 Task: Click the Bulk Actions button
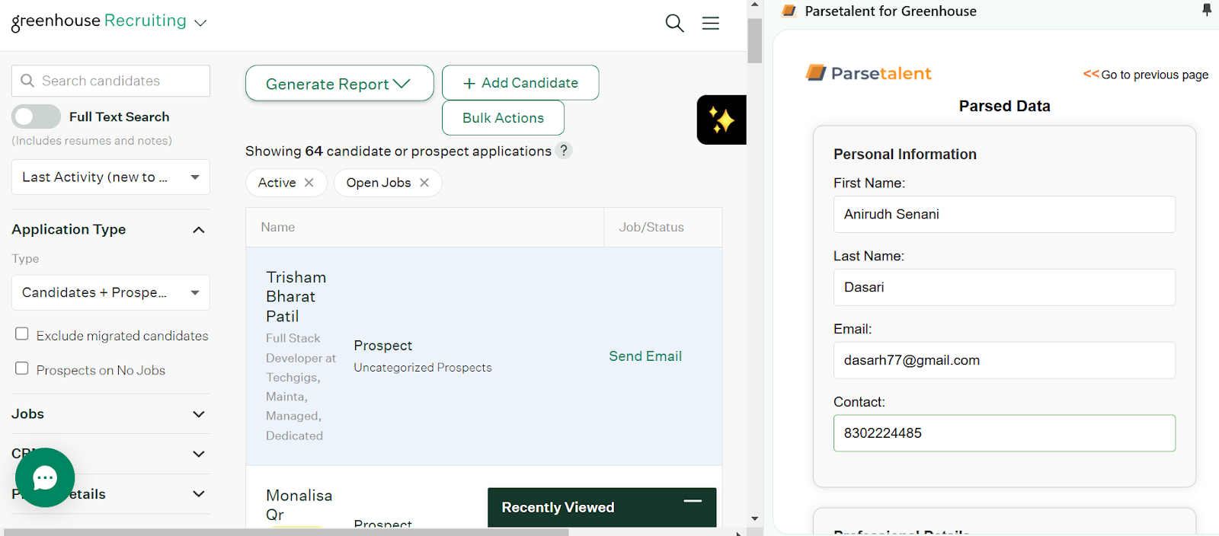[x=503, y=118]
